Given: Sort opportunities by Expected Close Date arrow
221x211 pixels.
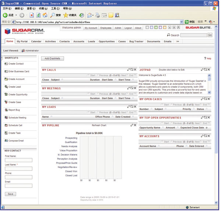Looking at the screenshot, I should (207, 128).
